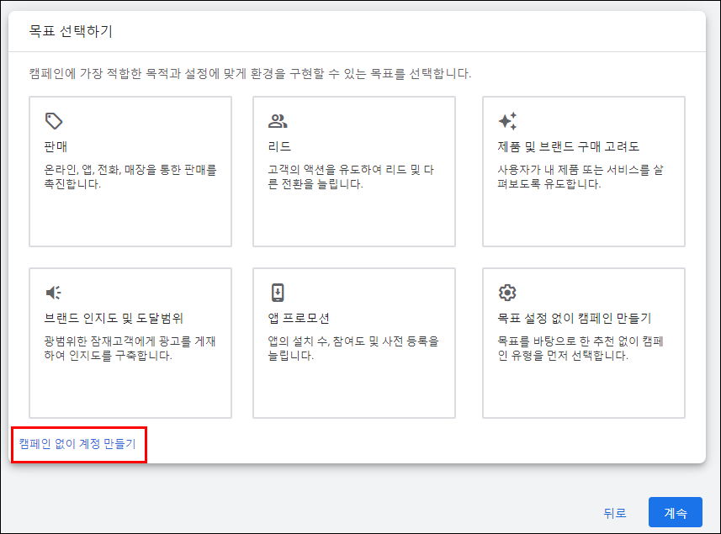Click the price tag icon for 판매
Image resolution: width=721 pixels, height=534 pixels.
click(54, 120)
